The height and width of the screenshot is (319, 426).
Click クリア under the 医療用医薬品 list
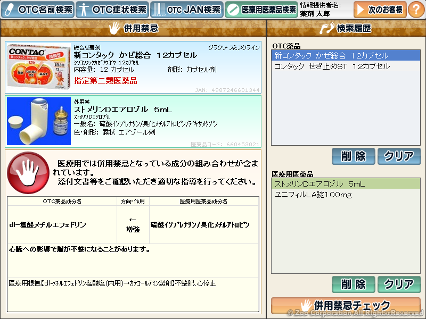tap(399, 284)
